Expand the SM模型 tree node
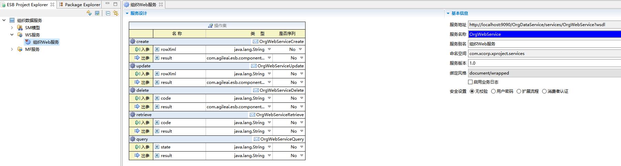621x166 pixels. (x=12, y=27)
